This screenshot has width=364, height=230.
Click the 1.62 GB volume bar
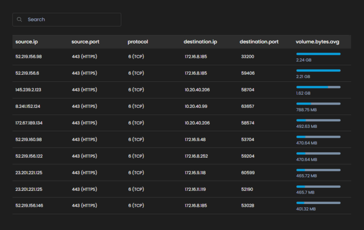point(318,87)
